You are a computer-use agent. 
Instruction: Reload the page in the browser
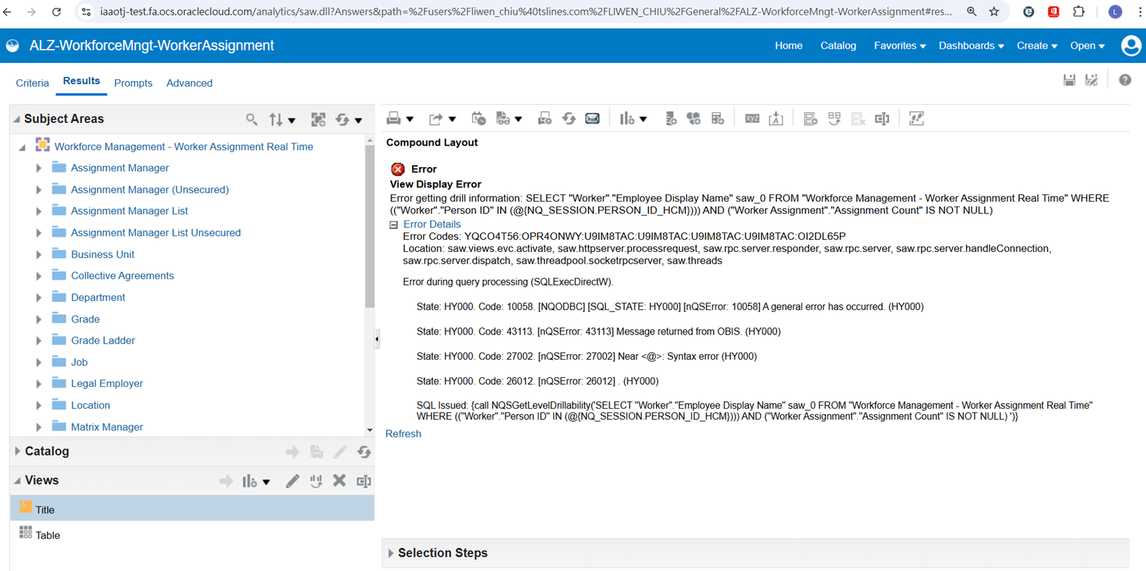57,12
